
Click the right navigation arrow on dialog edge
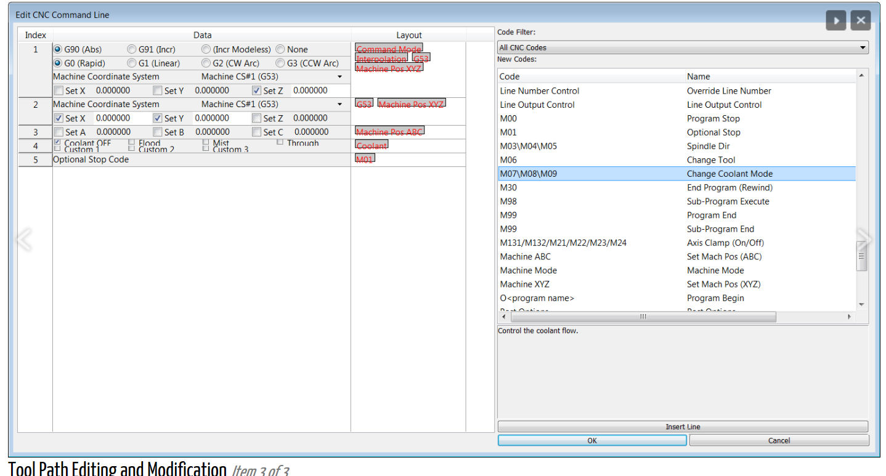click(864, 239)
